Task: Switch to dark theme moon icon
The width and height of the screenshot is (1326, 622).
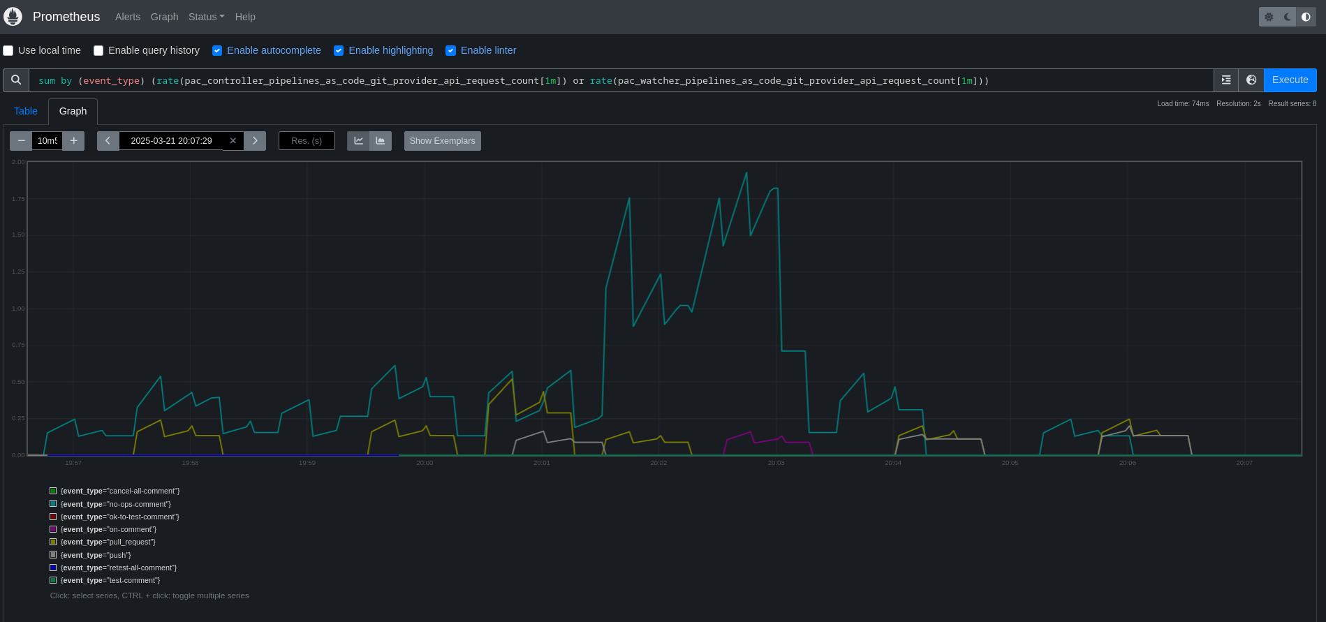Action: coord(1288,17)
